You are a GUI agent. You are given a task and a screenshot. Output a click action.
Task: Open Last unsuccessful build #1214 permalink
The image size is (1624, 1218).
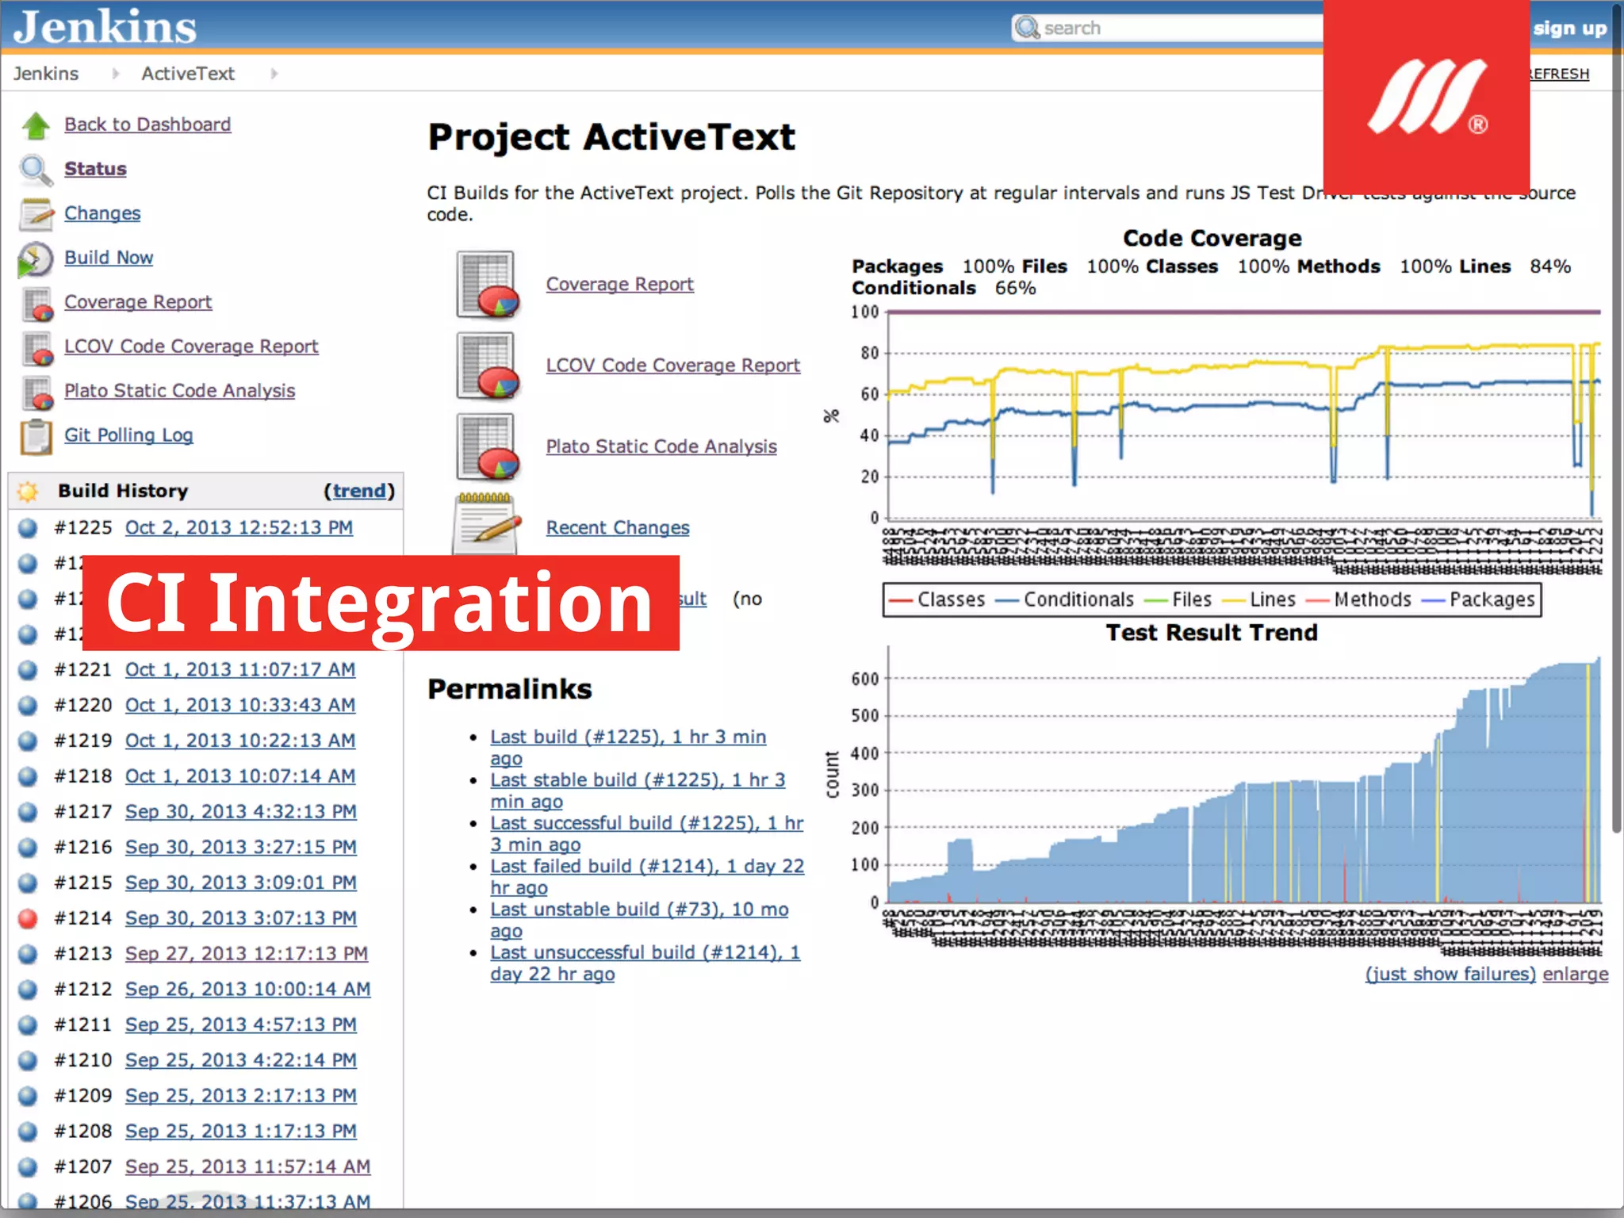[645, 963]
